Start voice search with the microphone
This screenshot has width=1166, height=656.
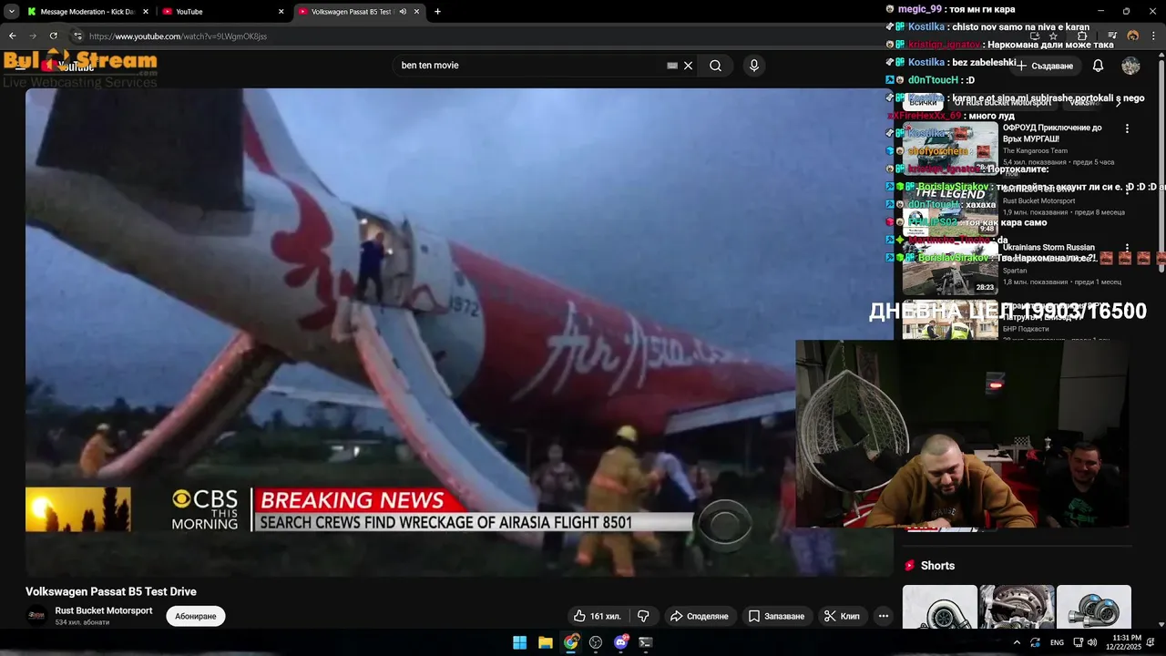[x=753, y=66]
